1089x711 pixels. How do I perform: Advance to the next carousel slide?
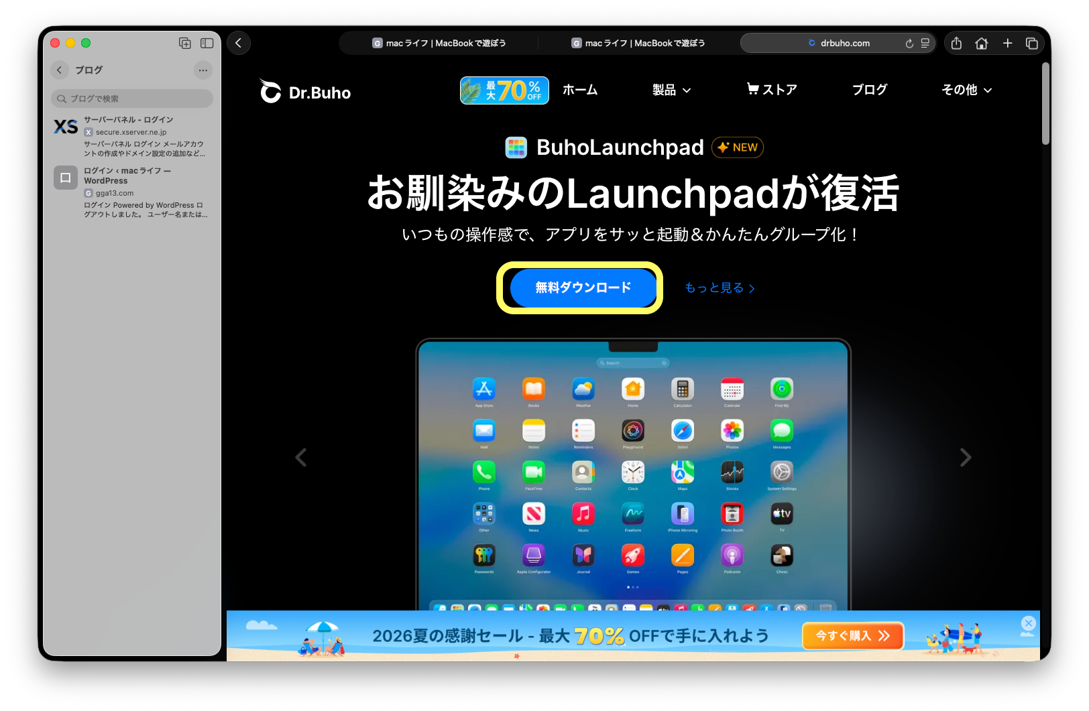pyautogui.click(x=966, y=458)
